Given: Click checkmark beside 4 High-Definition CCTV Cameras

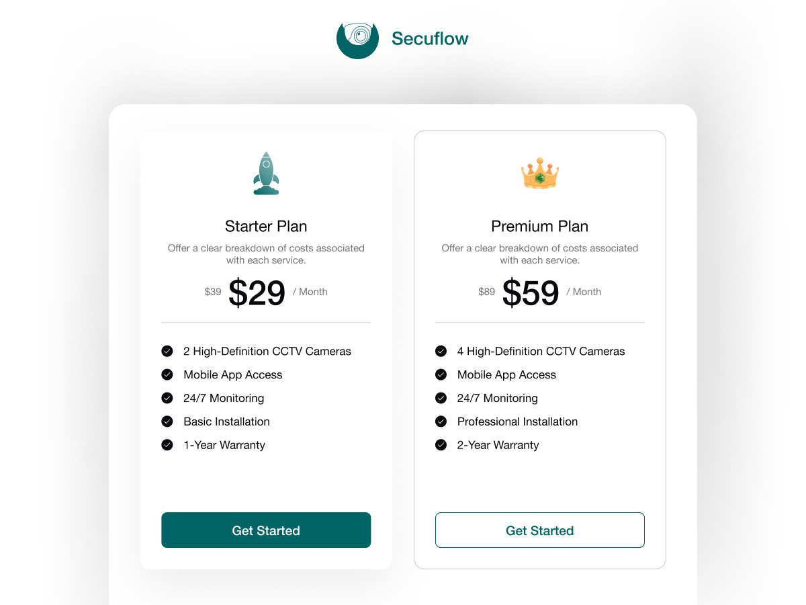Looking at the screenshot, I should [x=441, y=351].
